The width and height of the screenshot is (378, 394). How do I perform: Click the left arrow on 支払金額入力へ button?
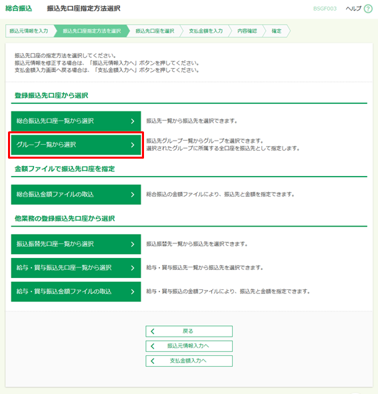click(x=153, y=361)
